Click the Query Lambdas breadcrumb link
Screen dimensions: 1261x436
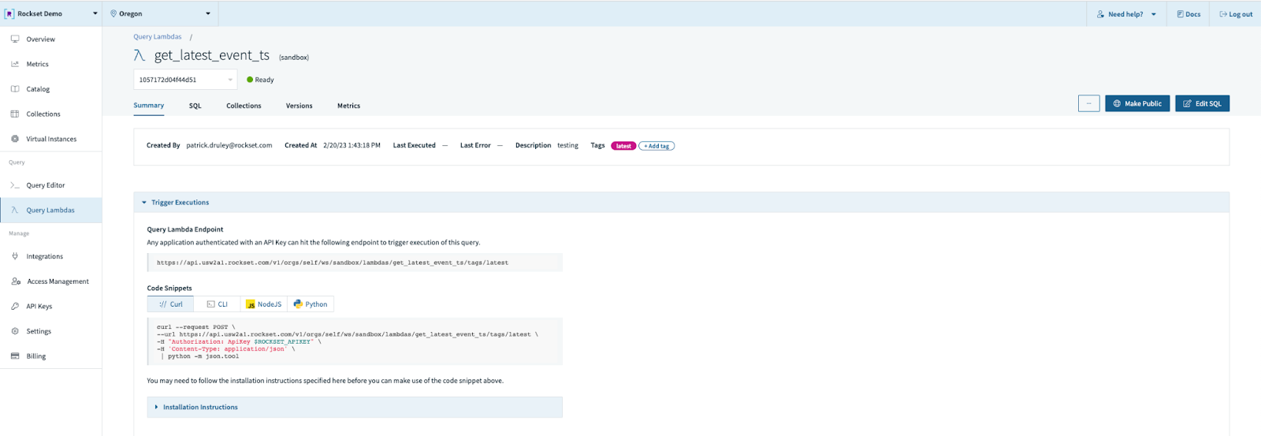[x=158, y=37]
